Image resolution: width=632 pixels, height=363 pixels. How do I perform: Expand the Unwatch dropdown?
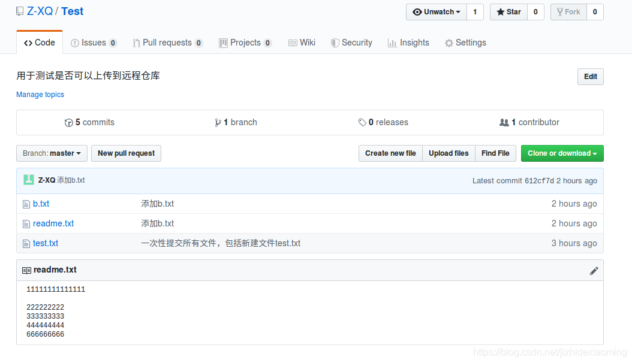pyautogui.click(x=437, y=12)
